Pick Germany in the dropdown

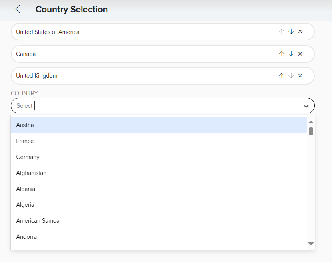click(159, 157)
